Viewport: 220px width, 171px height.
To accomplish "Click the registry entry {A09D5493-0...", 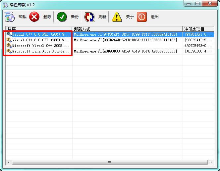I will tap(198, 46).
